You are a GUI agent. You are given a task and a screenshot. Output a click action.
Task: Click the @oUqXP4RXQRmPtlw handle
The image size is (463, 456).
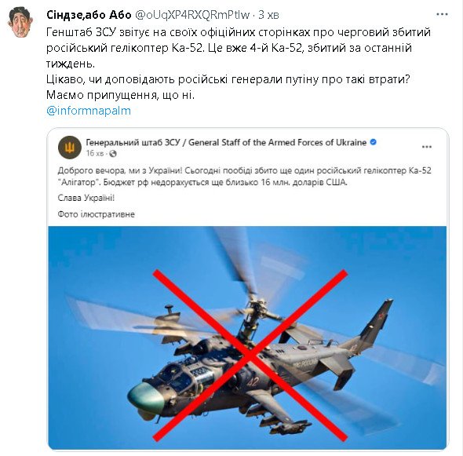point(192,15)
